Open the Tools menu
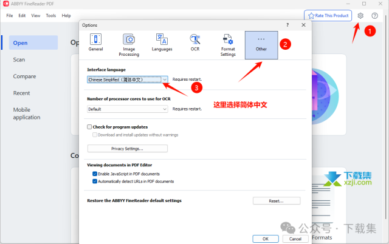Image resolution: width=389 pixels, height=244 pixels. [51, 15]
